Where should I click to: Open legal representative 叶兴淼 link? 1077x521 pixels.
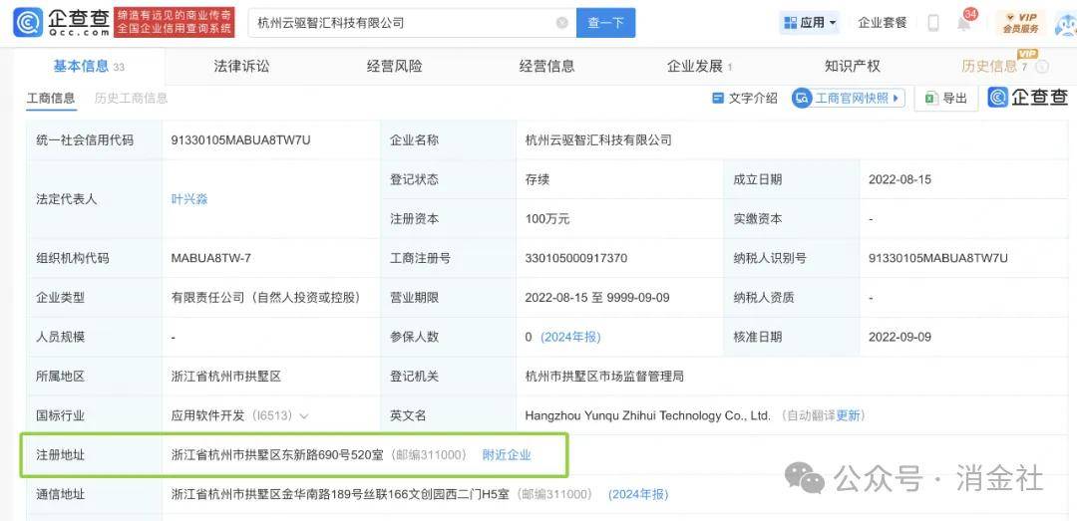click(x=189, y=199)
